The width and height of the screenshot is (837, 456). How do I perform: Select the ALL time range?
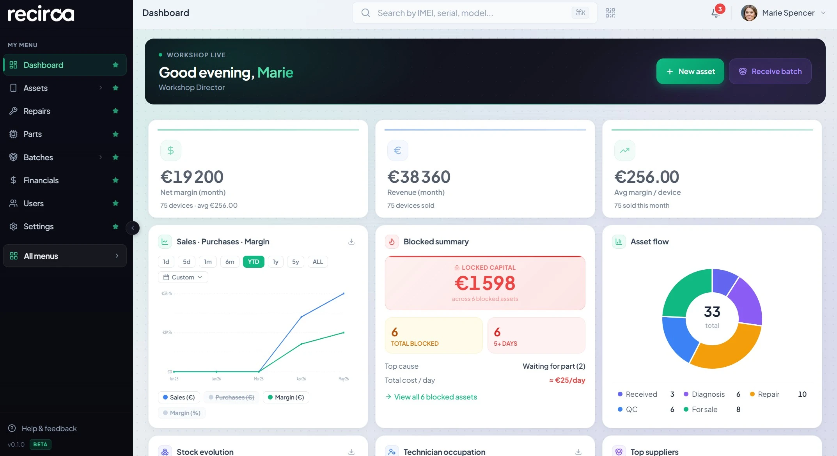318,262
